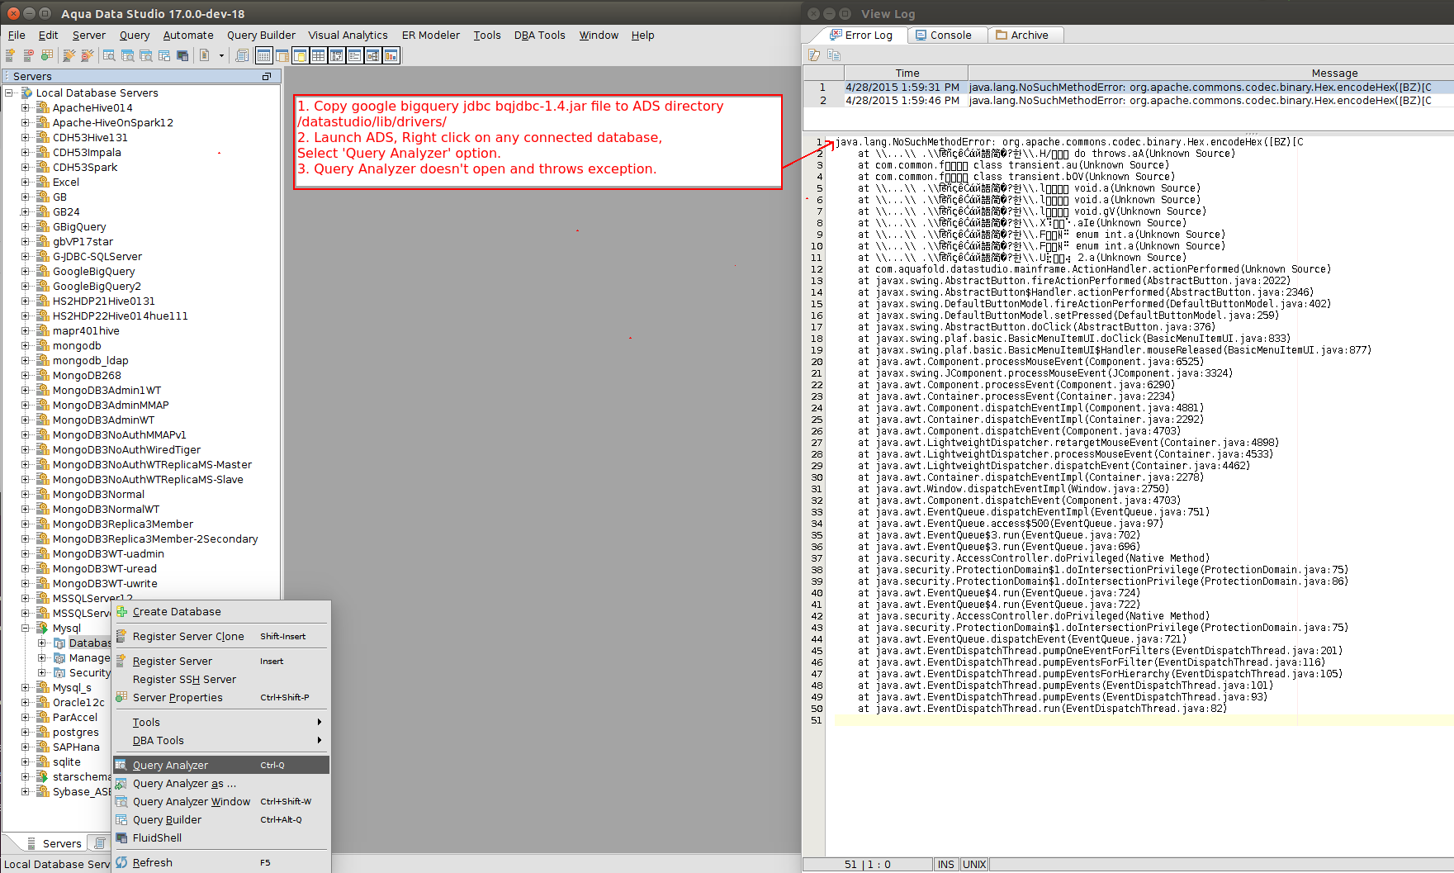This screenshot has height=873, width=1454.
Task: Choose Query Analyzer Window option
Action: (221, 802)
